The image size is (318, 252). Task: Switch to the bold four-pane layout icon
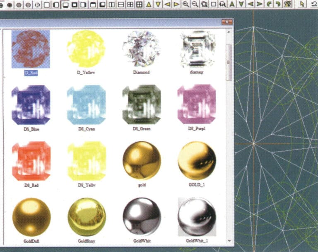click(140, 5)
